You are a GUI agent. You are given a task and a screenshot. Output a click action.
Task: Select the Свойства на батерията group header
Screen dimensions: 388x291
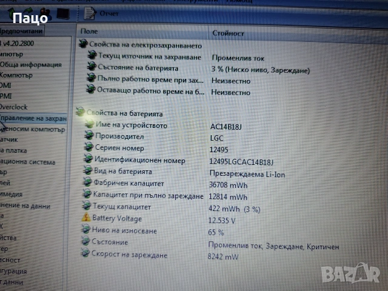124,113
